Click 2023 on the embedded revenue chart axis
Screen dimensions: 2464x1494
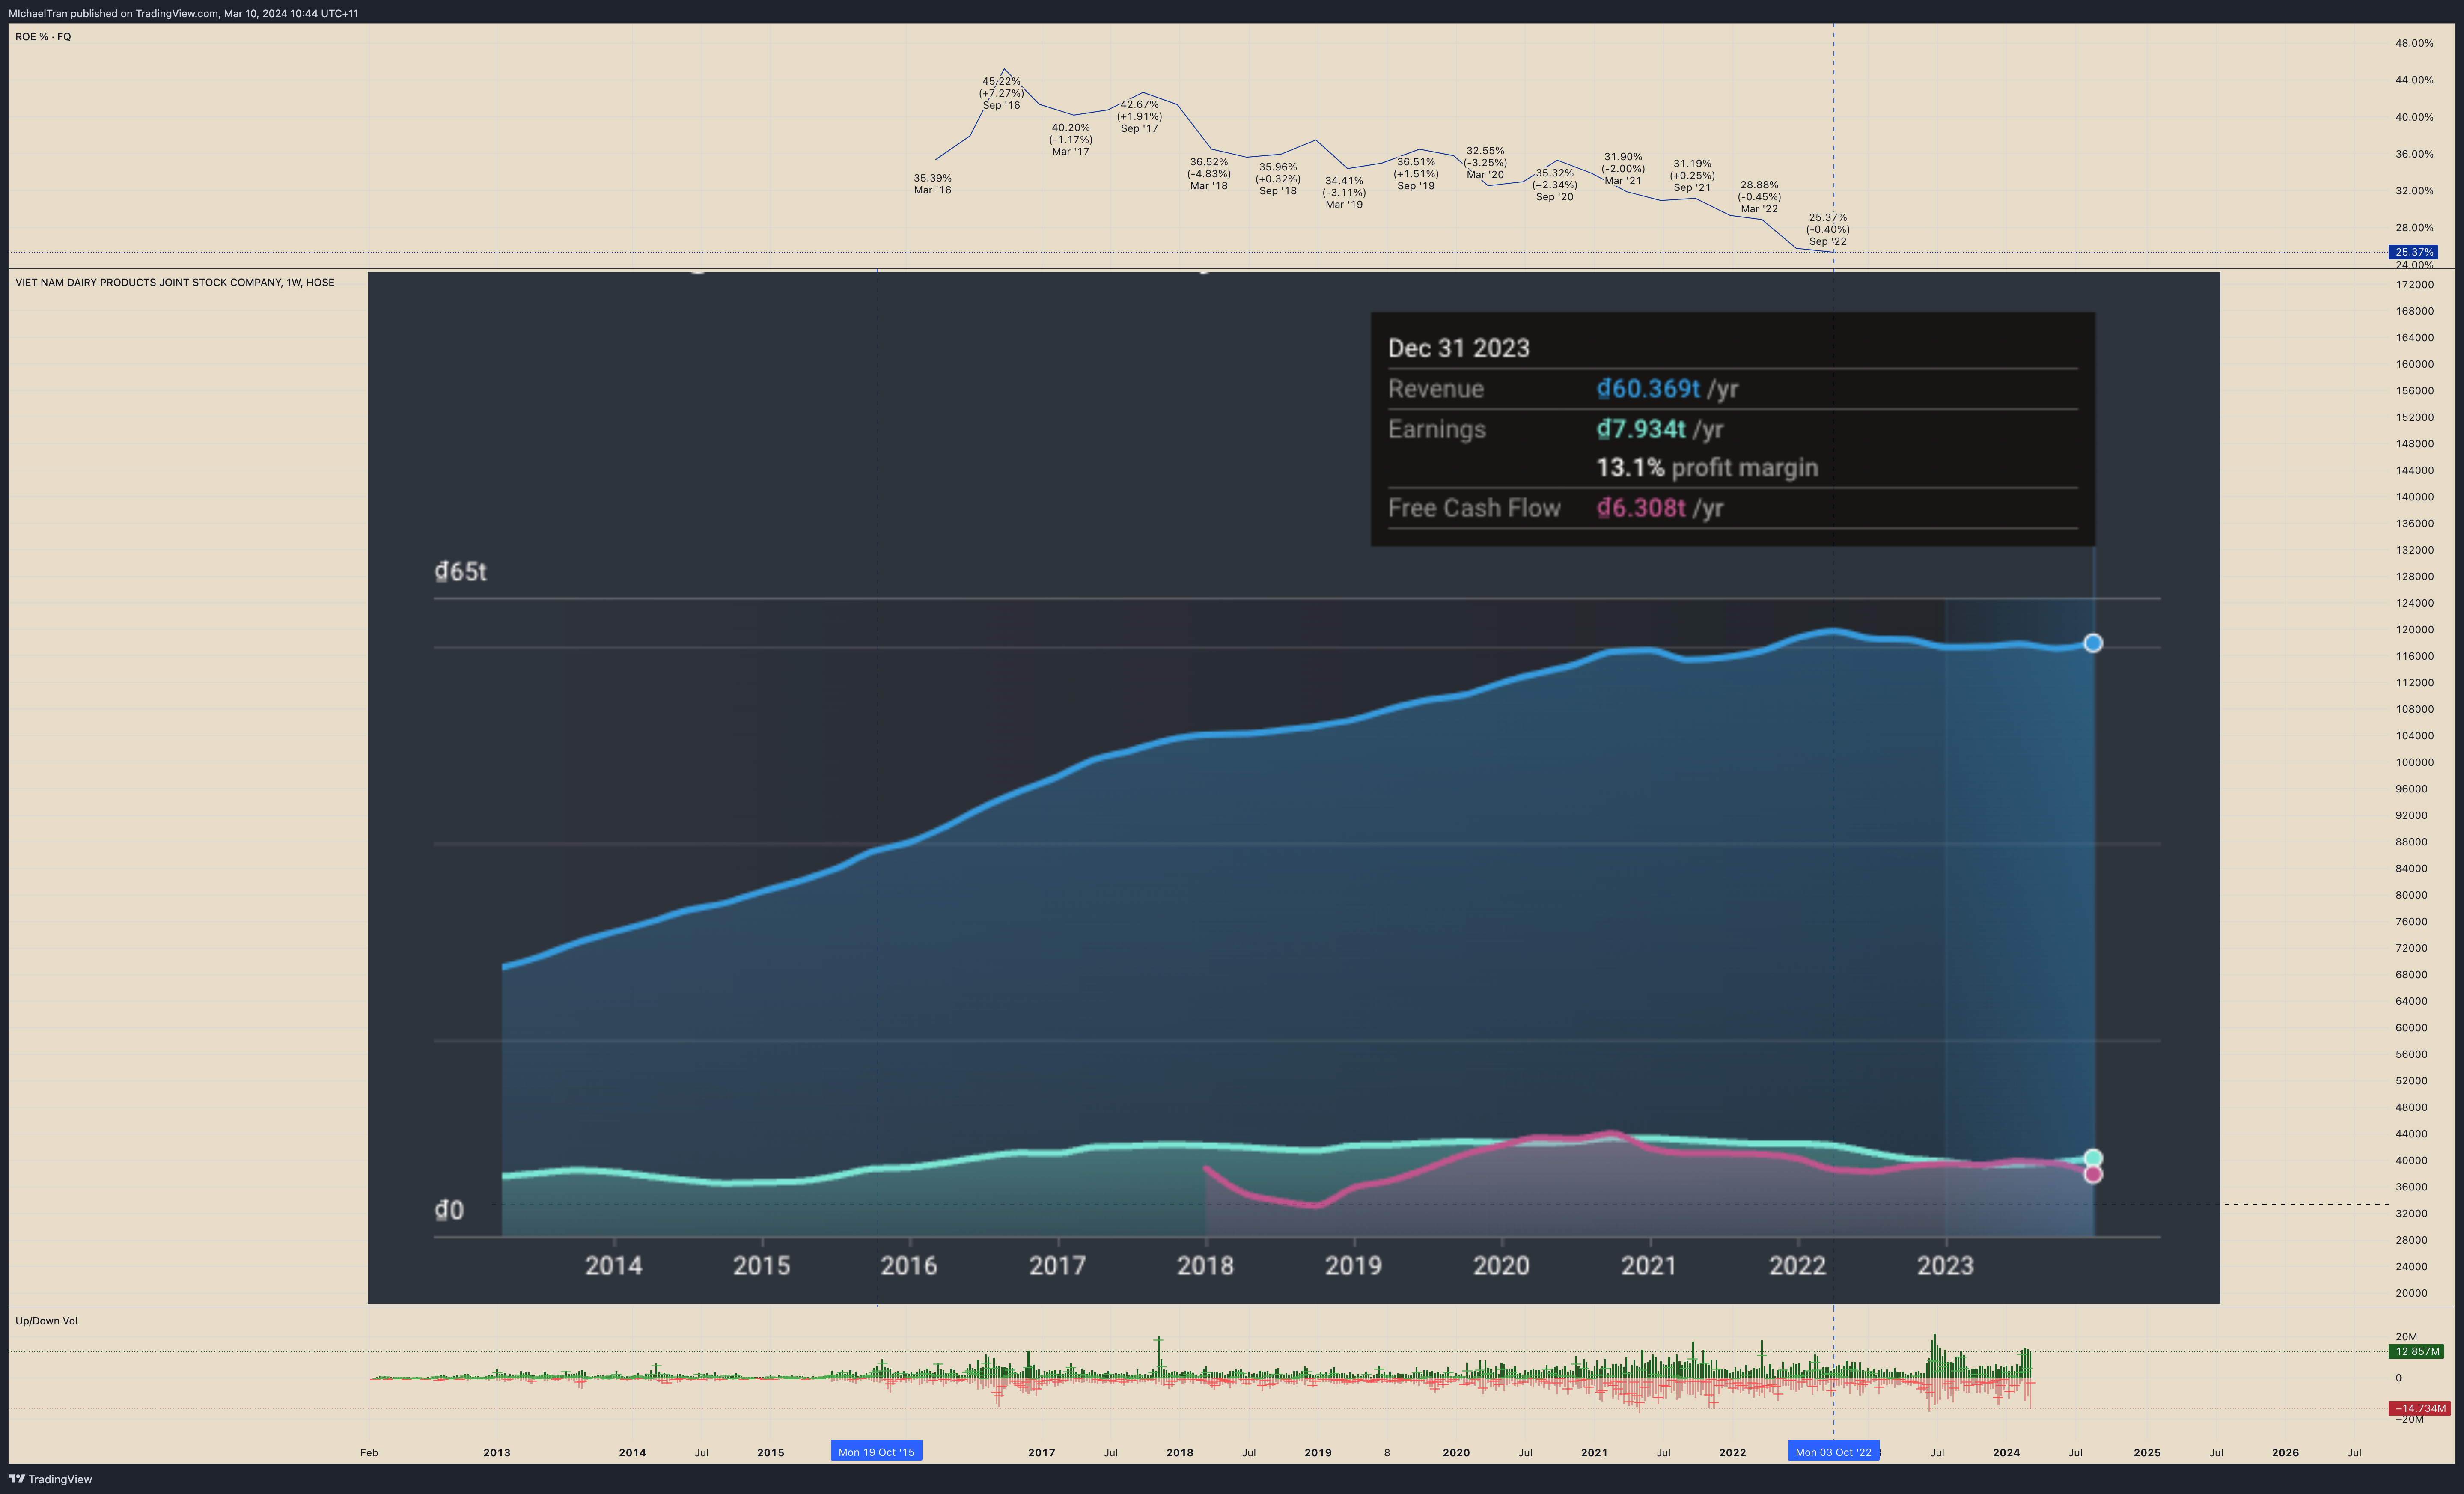[x=1945, y=1266]
